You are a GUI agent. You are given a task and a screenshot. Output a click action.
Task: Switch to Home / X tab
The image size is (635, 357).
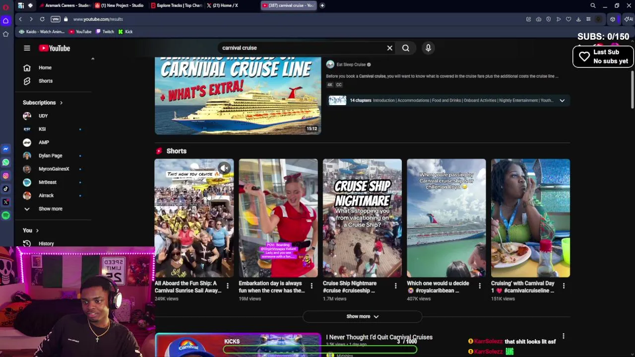223,5
